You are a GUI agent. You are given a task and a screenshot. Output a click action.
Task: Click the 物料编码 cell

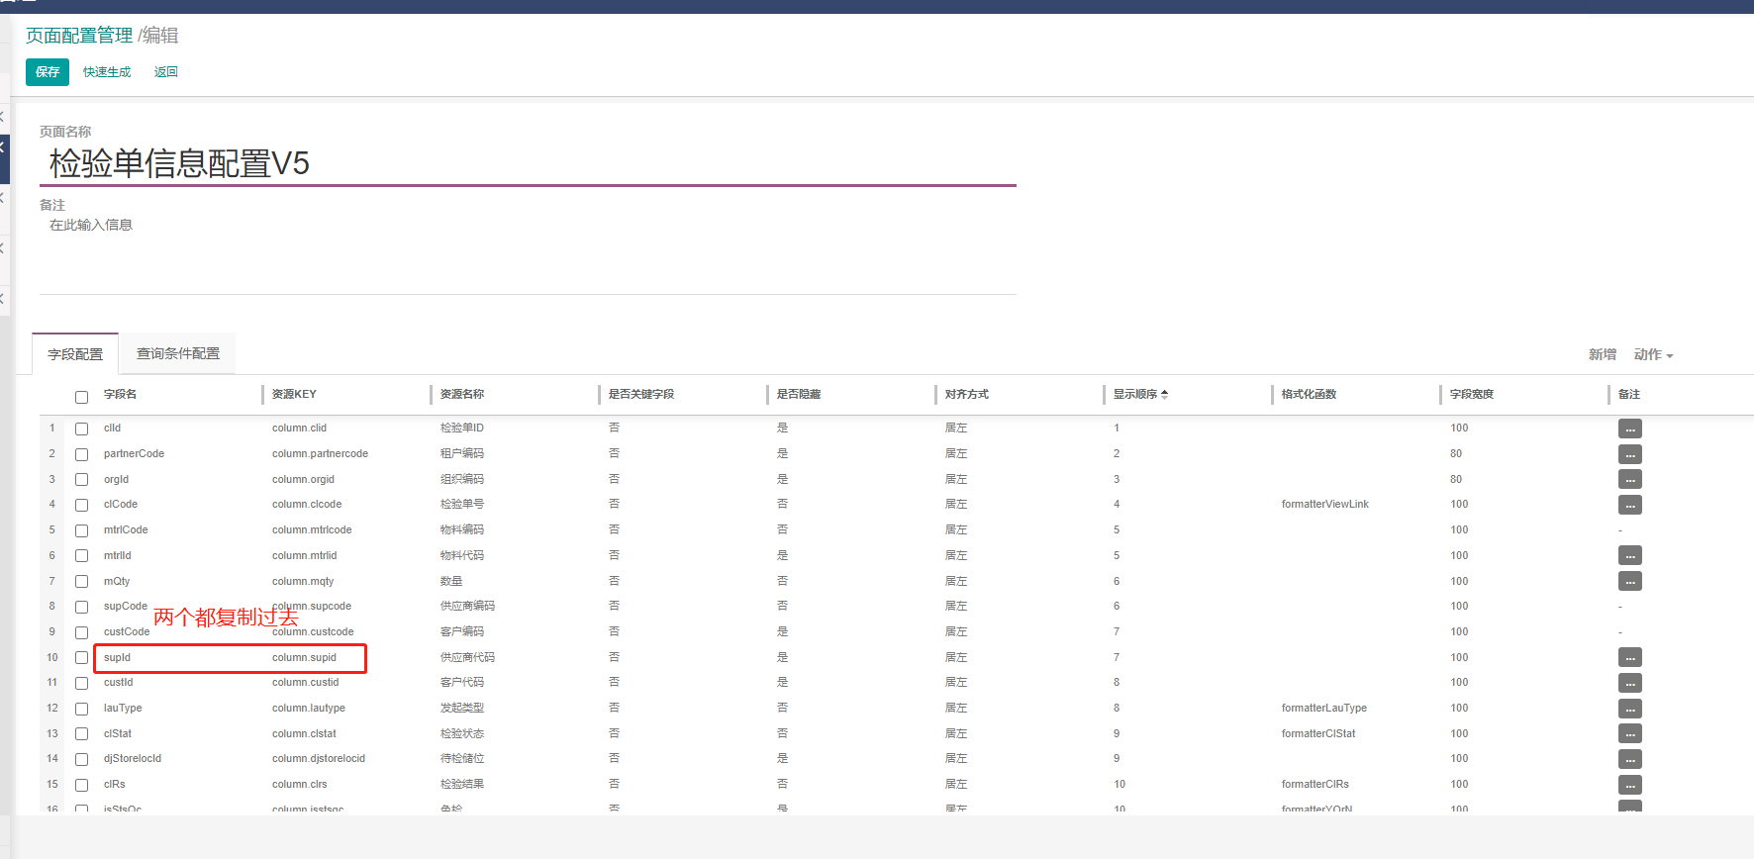(x=462, y=529)
